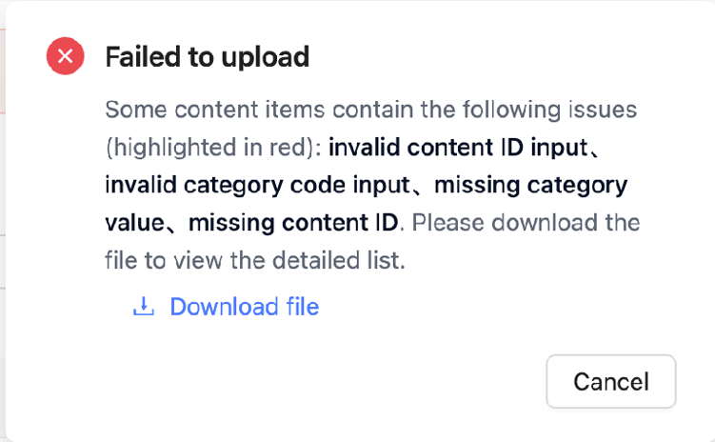Click the Please download the text
The width and height of the screenshot is (715, 442).
[x=526, y=223]
